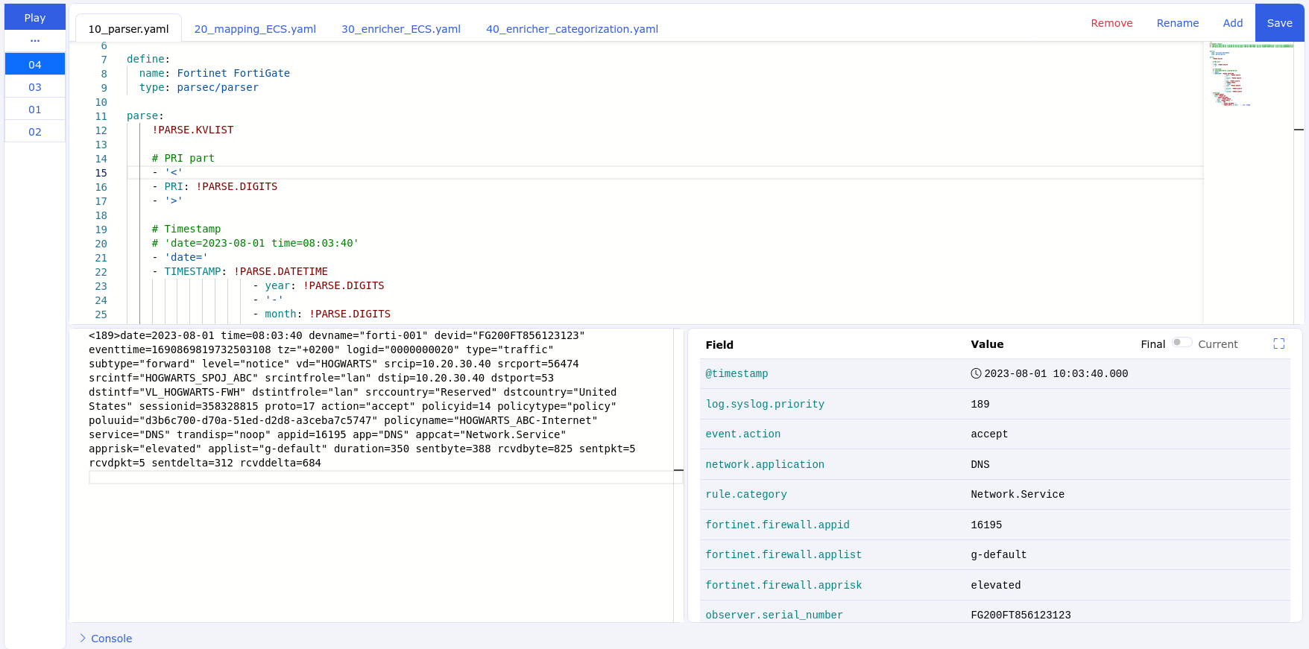
Task: Click the 'Current' label next to toggle
Action: pos(1217,344)
